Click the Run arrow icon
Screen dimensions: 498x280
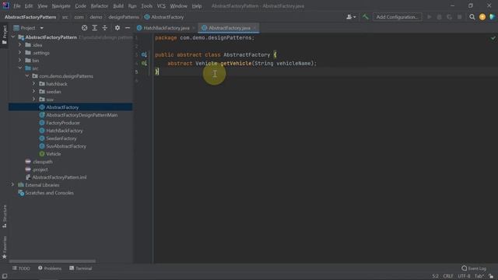pyautogui.click(x=429, y=17)
